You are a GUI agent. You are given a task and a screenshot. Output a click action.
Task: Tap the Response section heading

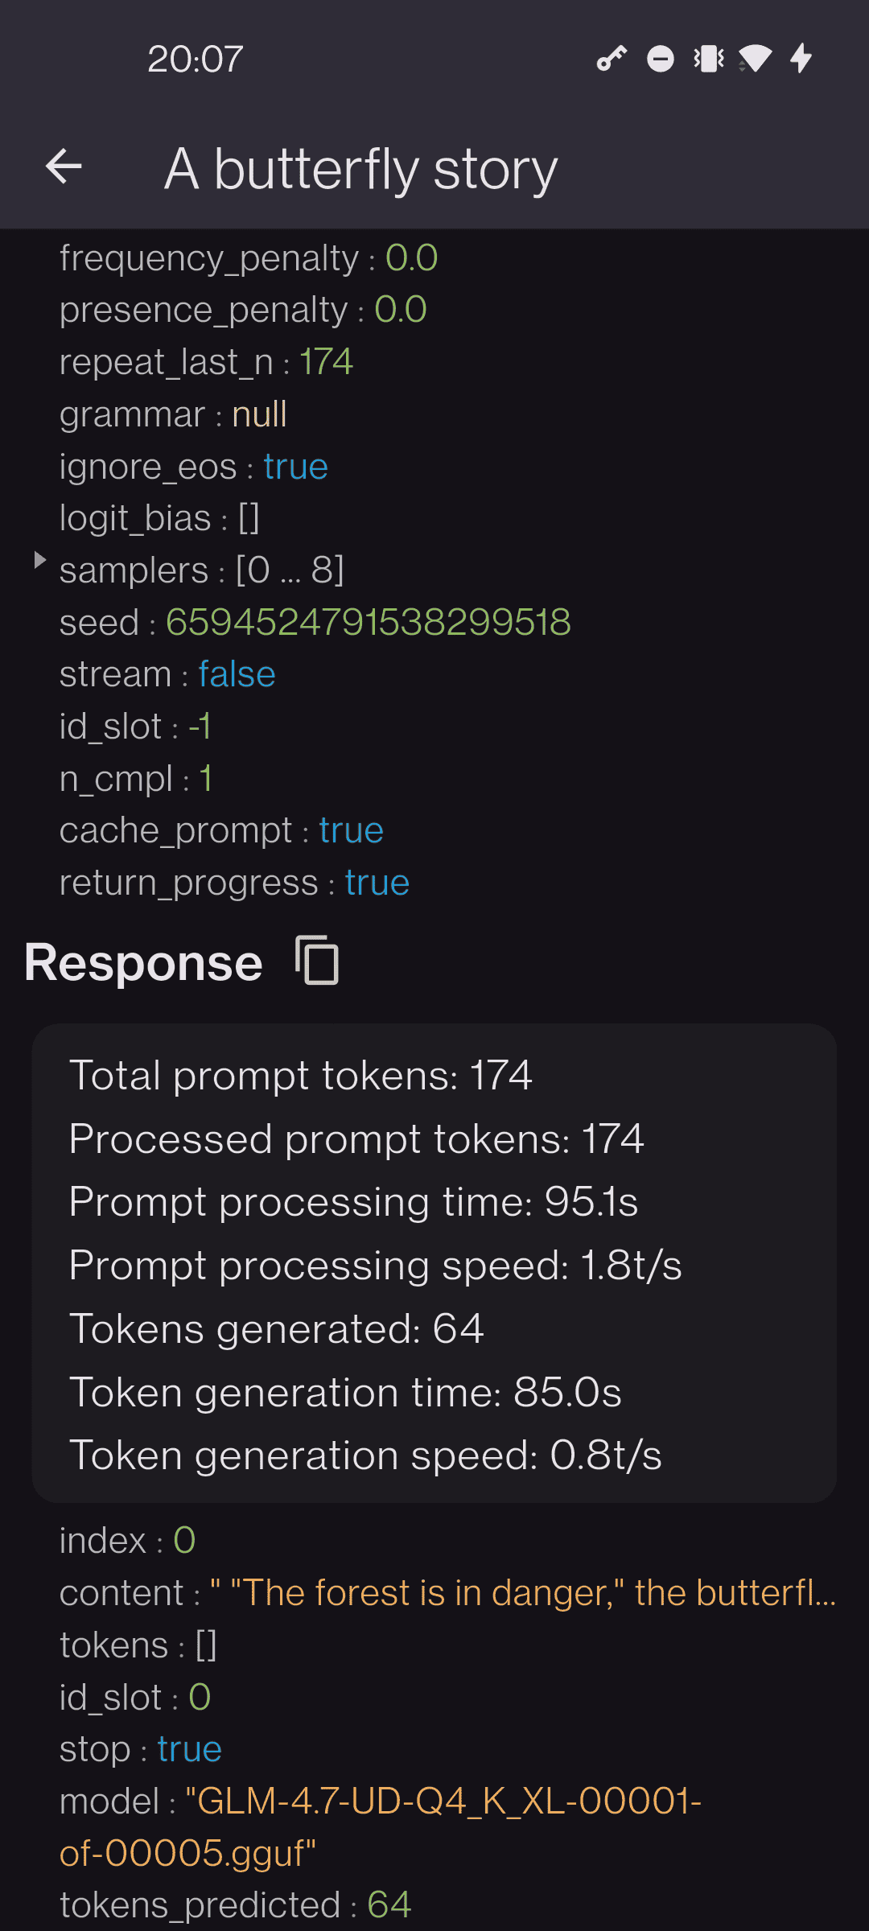[x=143, y=962]
